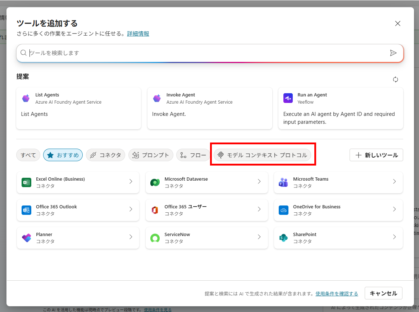Screen dimensions: 419x312
Task: Click the Office 365 Outlook icon
Action: point(26,210)
